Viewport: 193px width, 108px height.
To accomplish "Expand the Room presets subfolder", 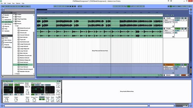I will click(x=15, y=74).
